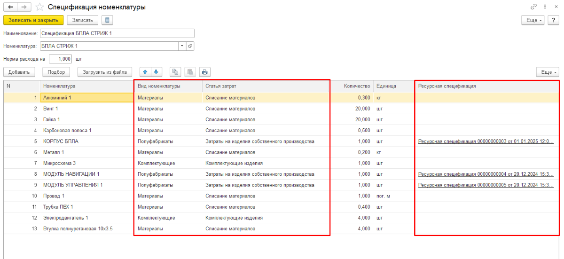Click the back navigation arrow
Viewport: 564px width, 259px height.
(10, 7)
